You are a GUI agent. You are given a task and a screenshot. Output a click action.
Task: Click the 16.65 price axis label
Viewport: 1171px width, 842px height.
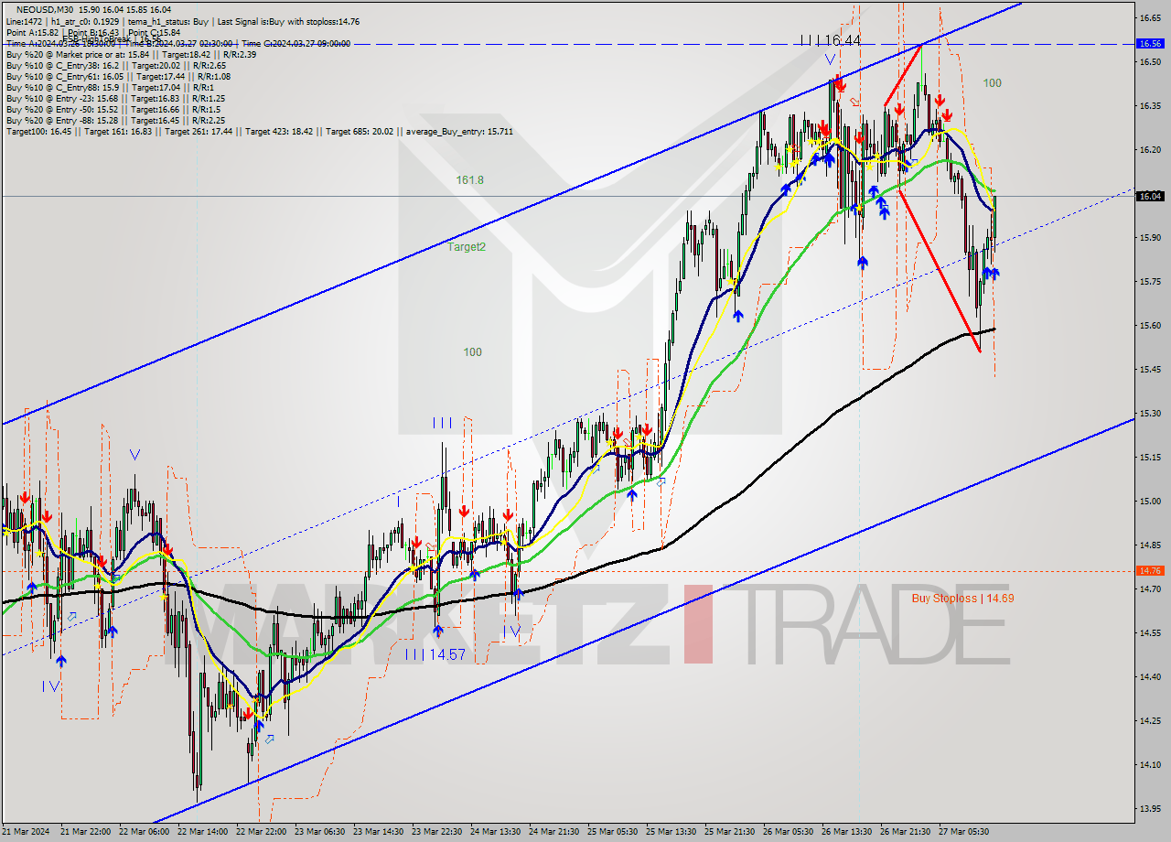pyautogui.click(x=1150, y=17)
